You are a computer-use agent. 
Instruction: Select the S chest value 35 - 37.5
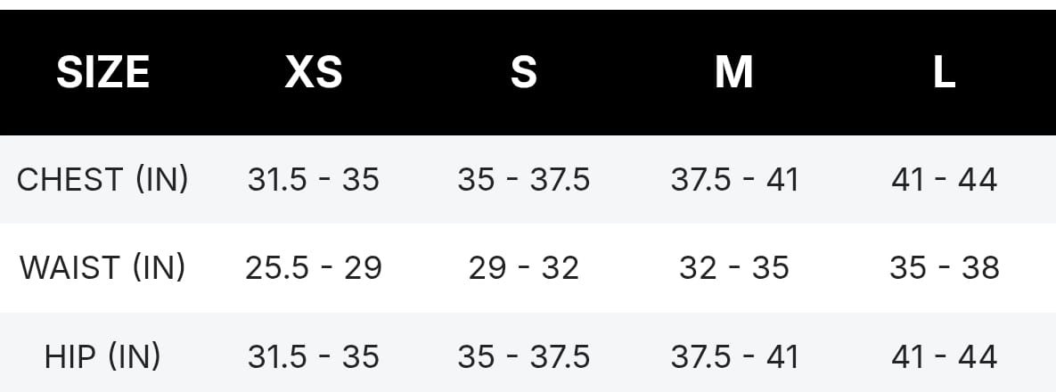coord(524,179)
